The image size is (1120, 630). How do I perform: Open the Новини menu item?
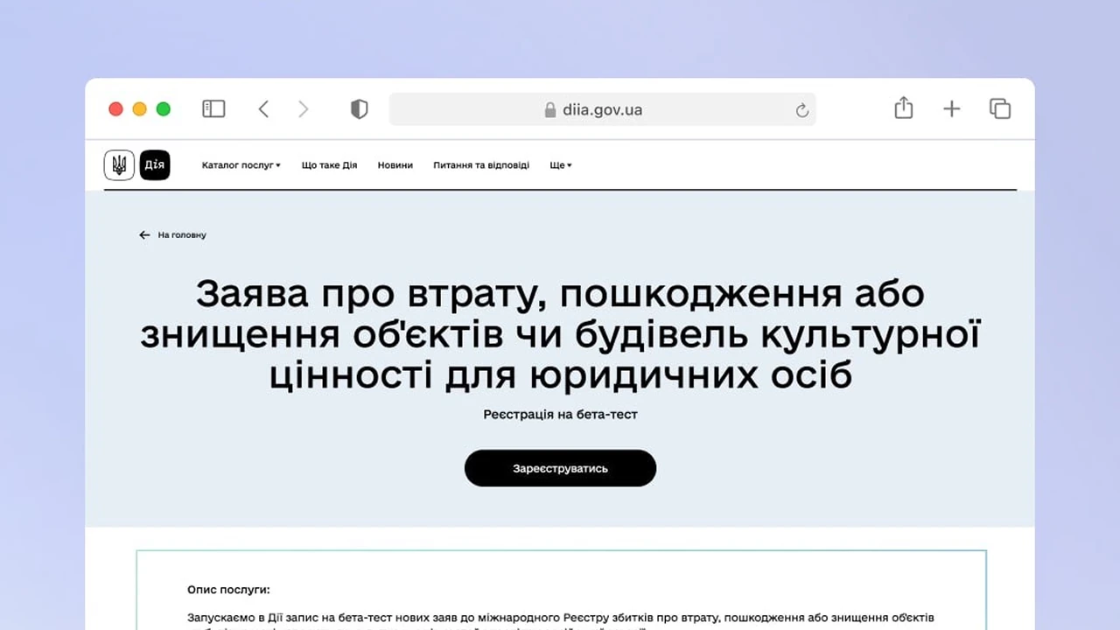(395, 164)
